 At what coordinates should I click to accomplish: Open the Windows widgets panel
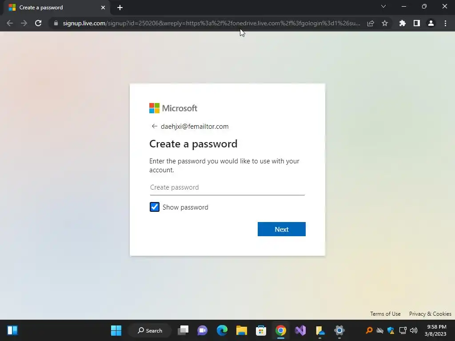pos(12,330)
